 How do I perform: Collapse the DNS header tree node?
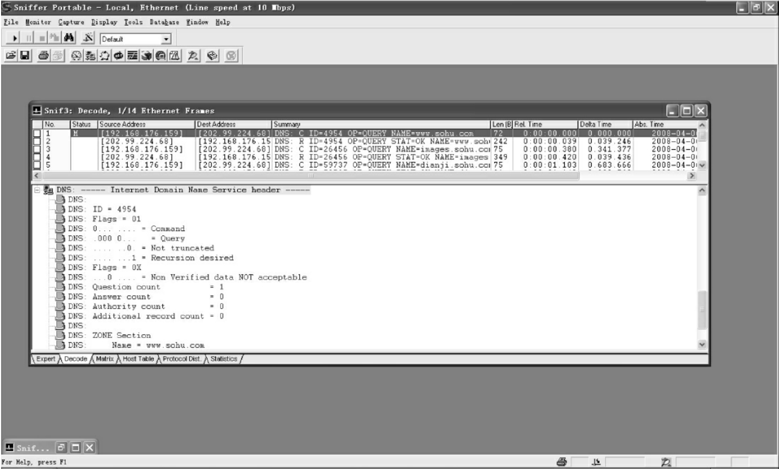click(37, 190)
